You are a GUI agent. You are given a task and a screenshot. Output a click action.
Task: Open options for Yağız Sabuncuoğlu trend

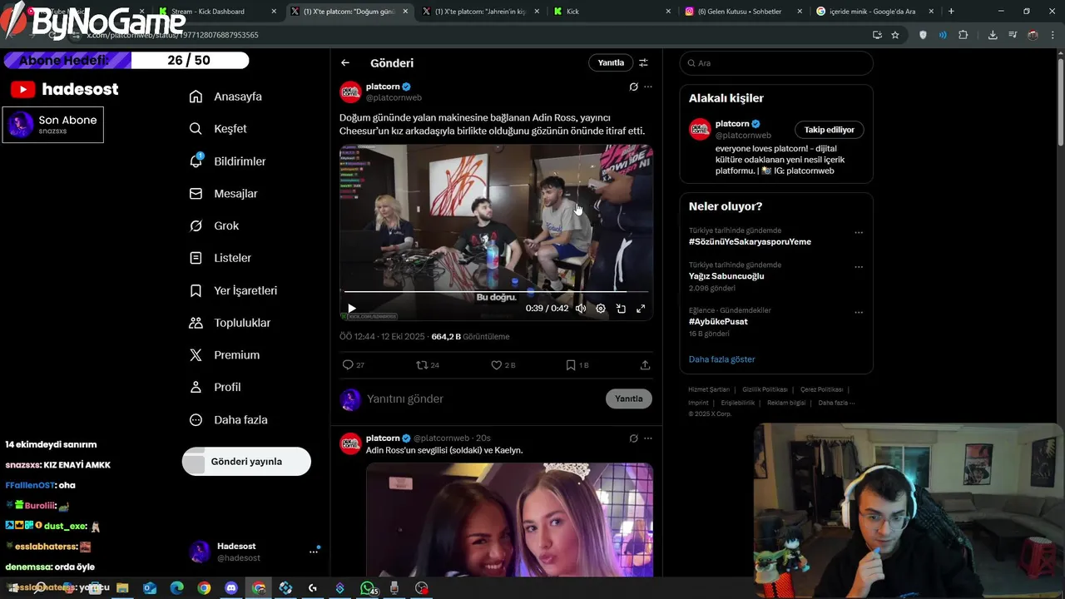pos(859,267)
